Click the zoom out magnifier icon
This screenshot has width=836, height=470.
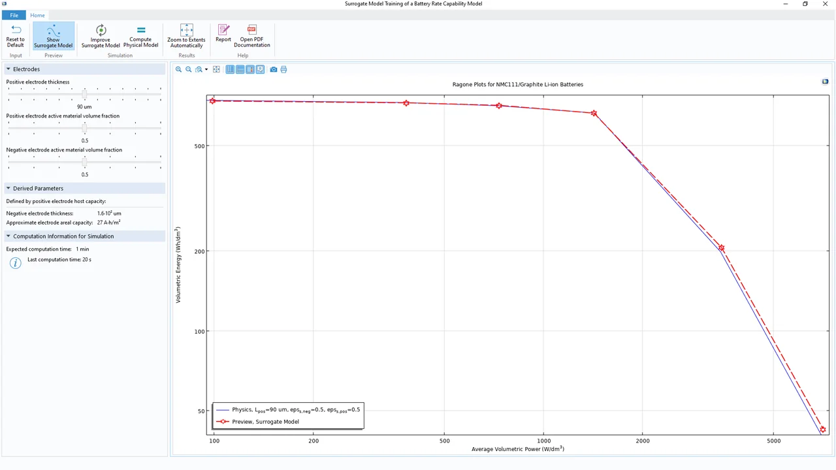click(189, 69)
